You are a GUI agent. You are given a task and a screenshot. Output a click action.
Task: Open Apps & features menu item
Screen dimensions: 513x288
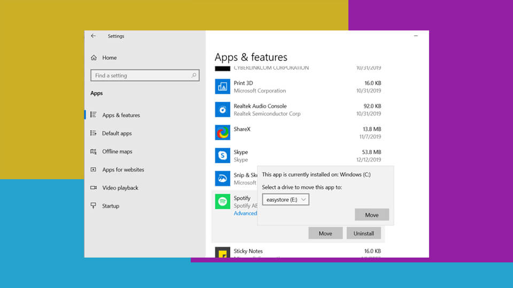(121, 115)
